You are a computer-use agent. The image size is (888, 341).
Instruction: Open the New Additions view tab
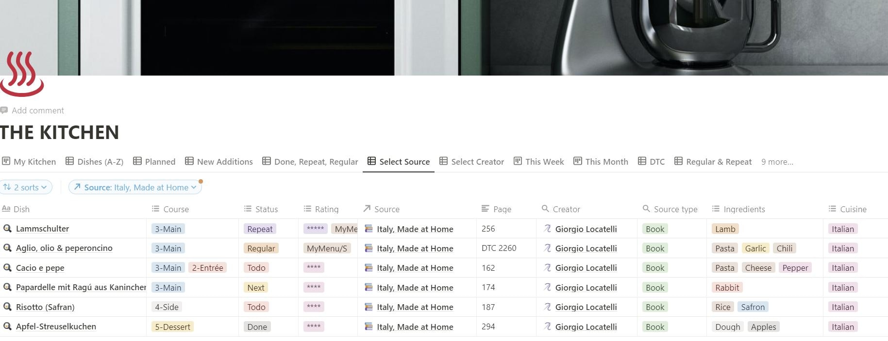tap(219, 162)
